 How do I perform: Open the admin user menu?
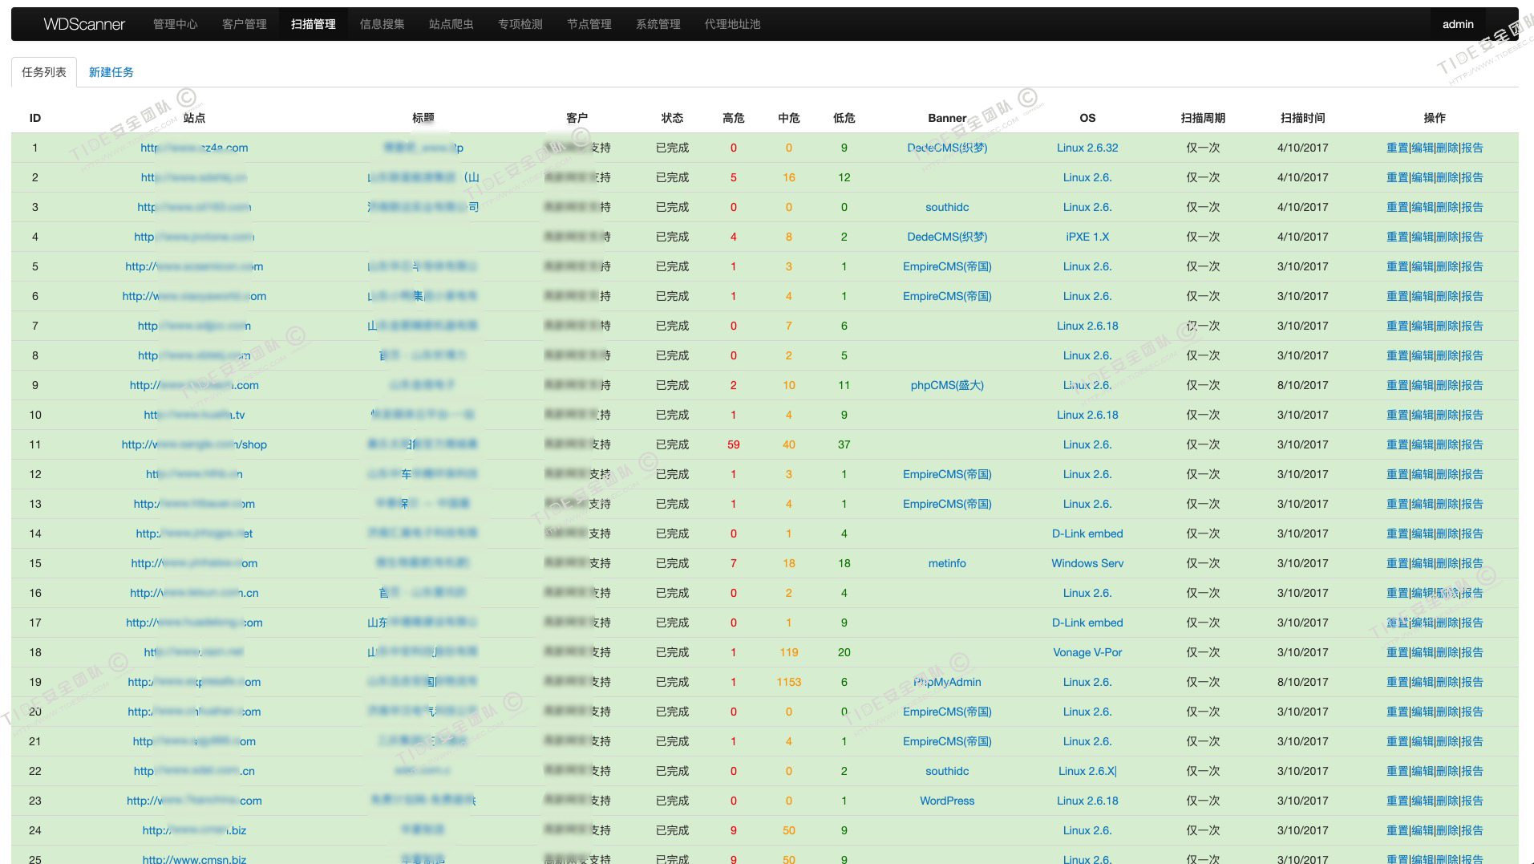1457,24
